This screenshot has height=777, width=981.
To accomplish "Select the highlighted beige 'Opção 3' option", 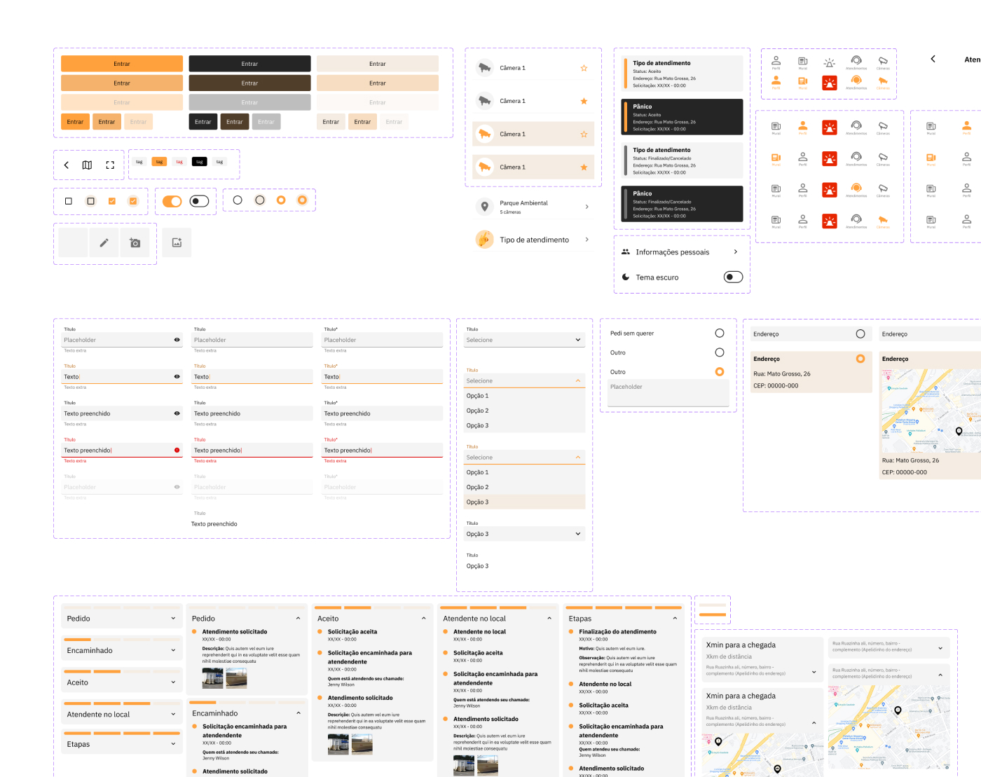I will (524, 502).
